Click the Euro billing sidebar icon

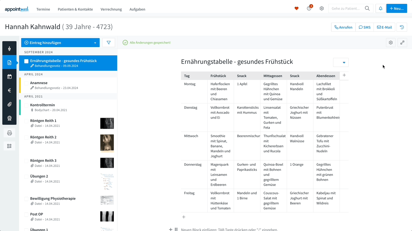pyautogui.click(x=10, y=90)
